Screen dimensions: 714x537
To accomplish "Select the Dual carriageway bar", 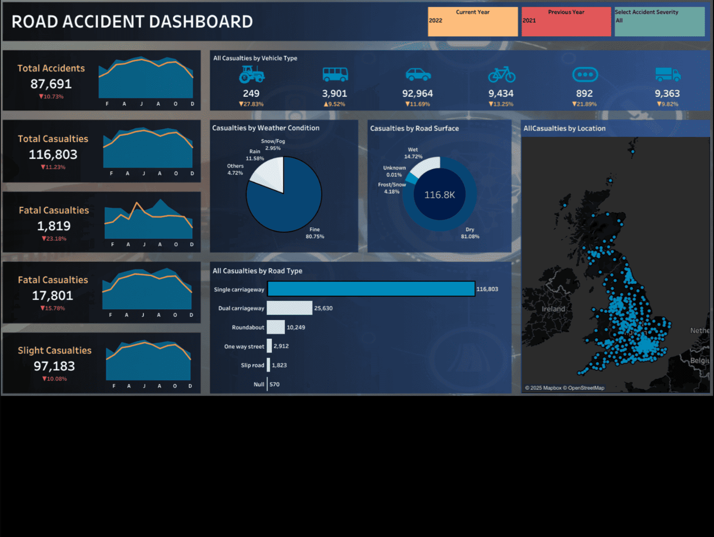I will 289,308.
